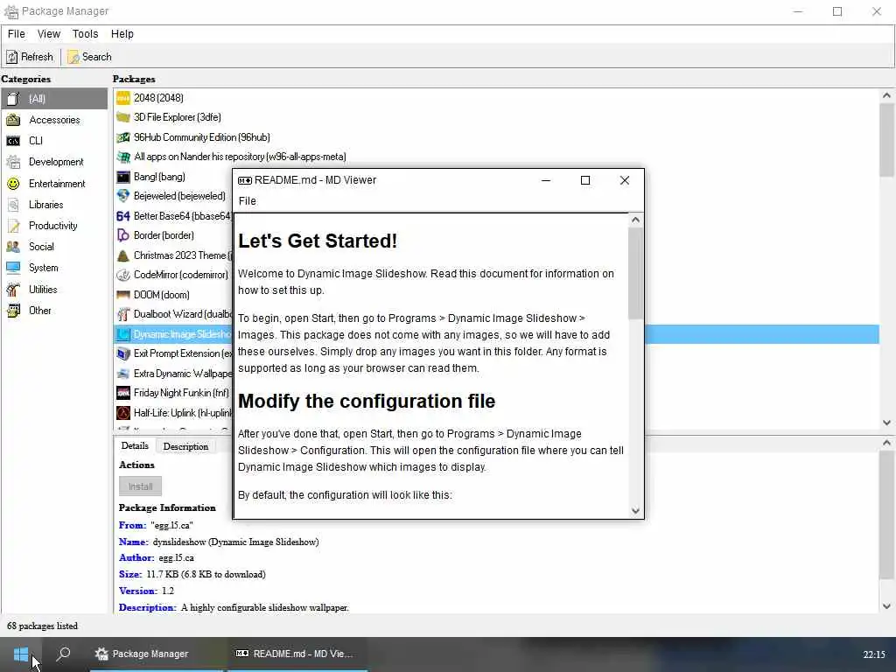Open the Help menu

(122, 34)
